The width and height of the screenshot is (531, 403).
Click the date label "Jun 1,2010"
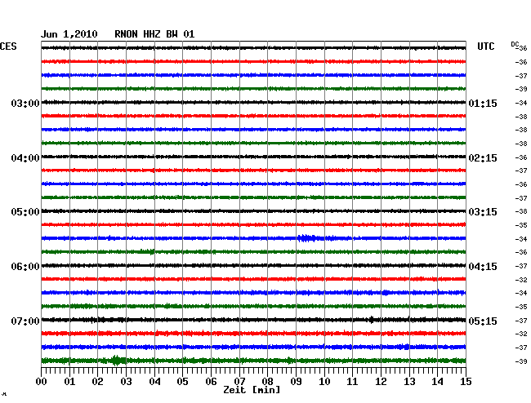coord(69,34)
